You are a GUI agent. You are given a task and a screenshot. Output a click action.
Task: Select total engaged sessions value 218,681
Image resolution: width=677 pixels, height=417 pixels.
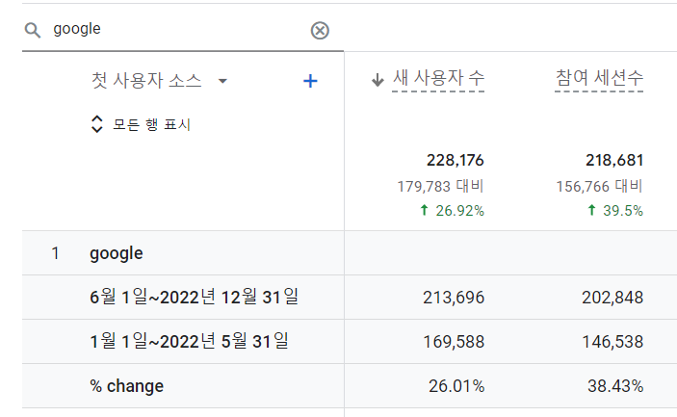(x=614, y=160)
